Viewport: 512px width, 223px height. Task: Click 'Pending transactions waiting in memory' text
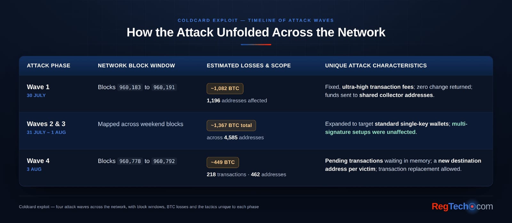coord(378,161)
